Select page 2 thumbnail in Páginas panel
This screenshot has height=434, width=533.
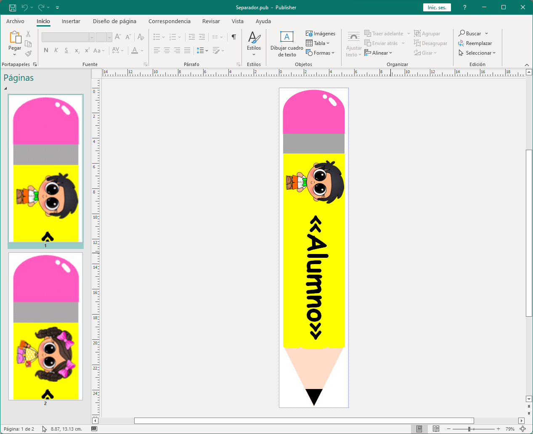(46, 326)
